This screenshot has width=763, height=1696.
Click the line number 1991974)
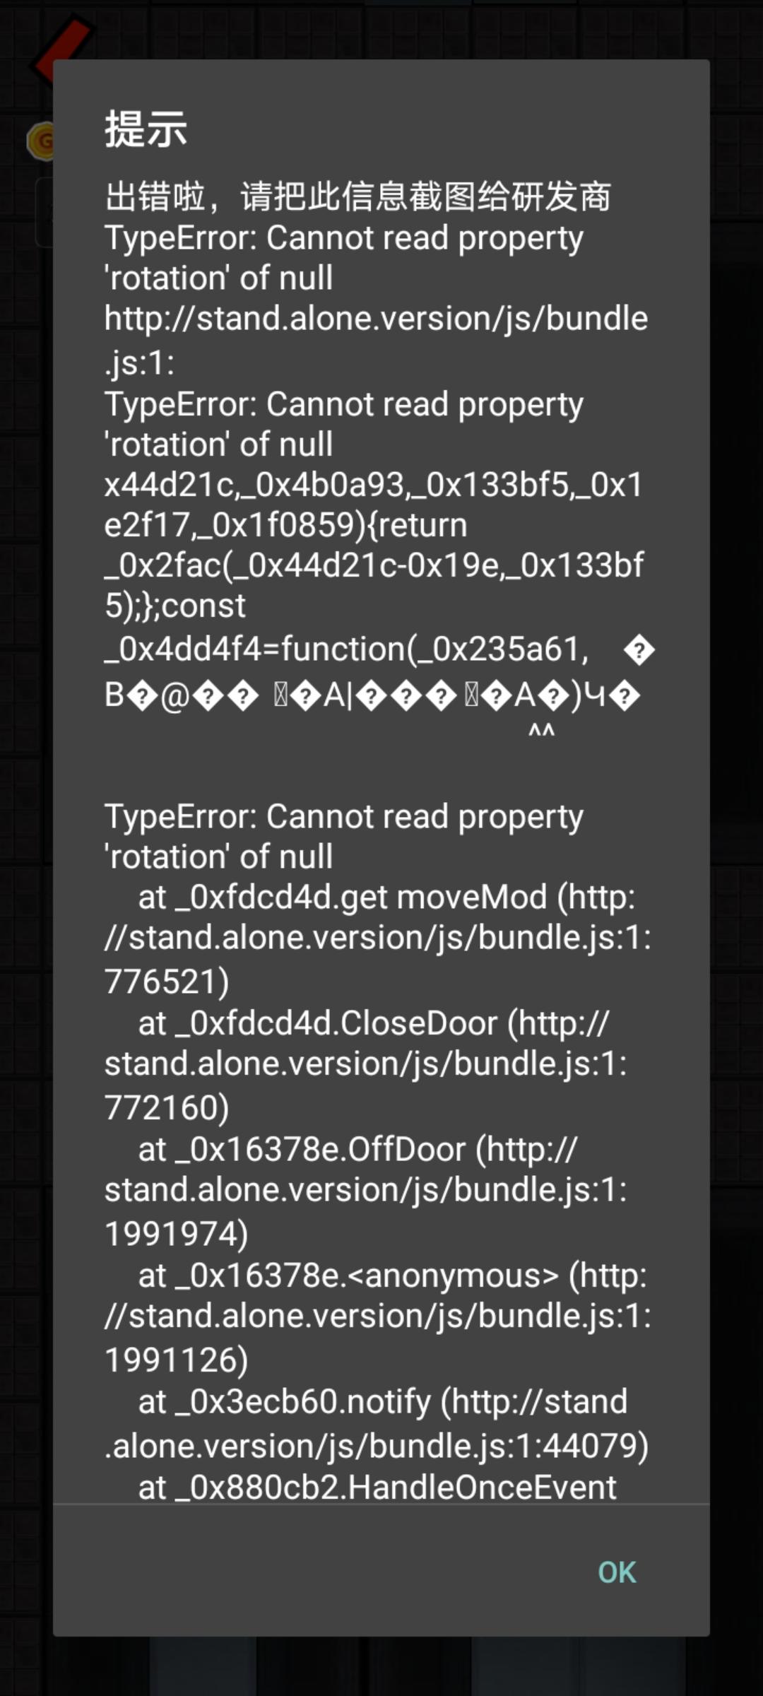pyautogui.click(x=177, y=1234)
